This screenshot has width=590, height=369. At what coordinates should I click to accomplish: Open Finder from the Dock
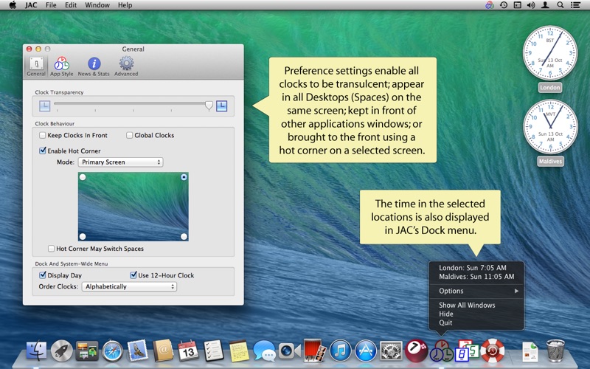point(36,351)
